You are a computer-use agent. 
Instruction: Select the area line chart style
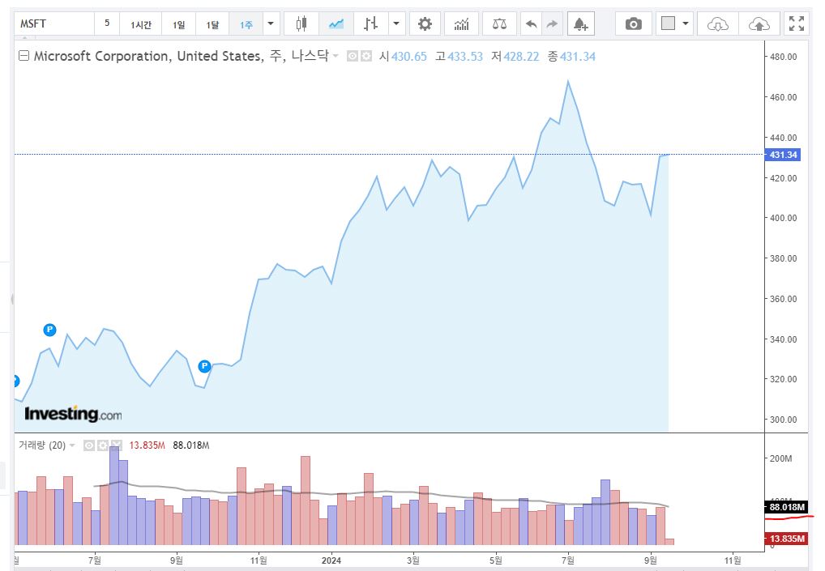point(336,23)
